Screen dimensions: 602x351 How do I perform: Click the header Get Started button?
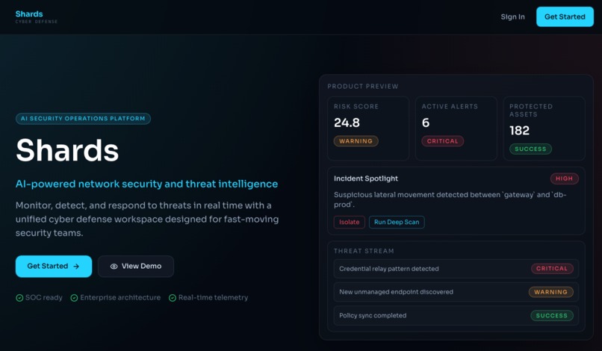(565, 17)
